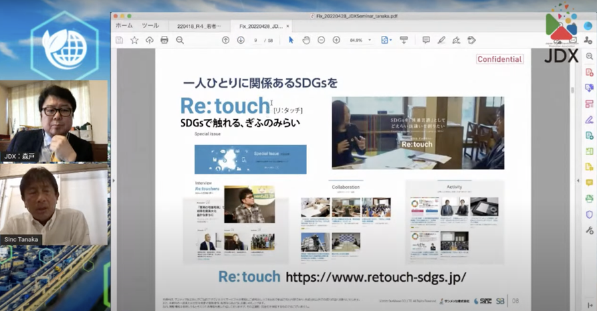Go to previous page with up arrow

click(x=225, y=40)
